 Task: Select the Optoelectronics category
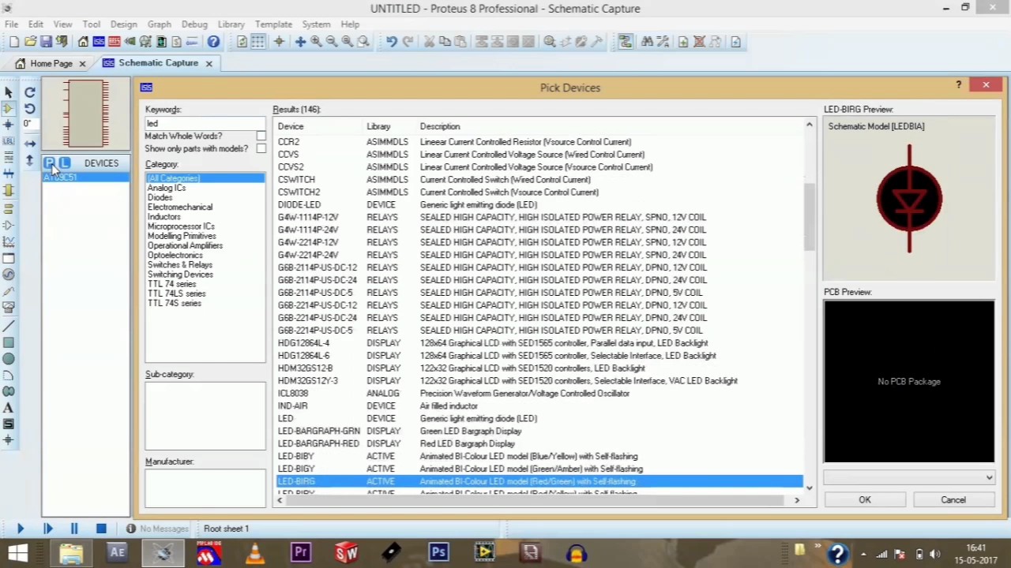point(175,256)
